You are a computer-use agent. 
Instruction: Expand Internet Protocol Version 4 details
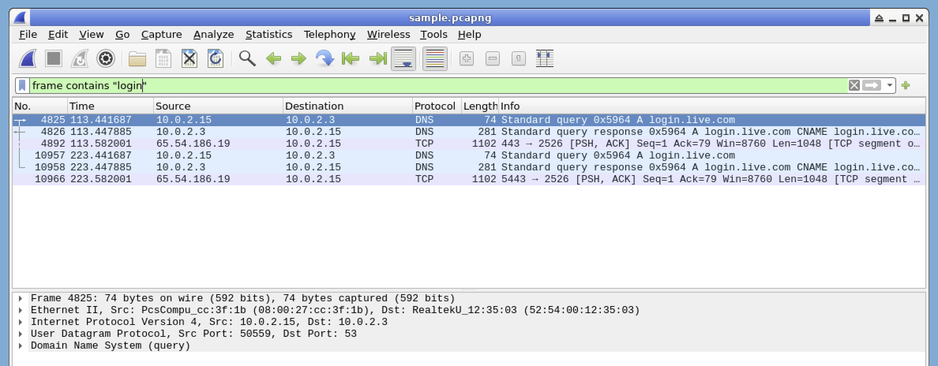point(20,322)
